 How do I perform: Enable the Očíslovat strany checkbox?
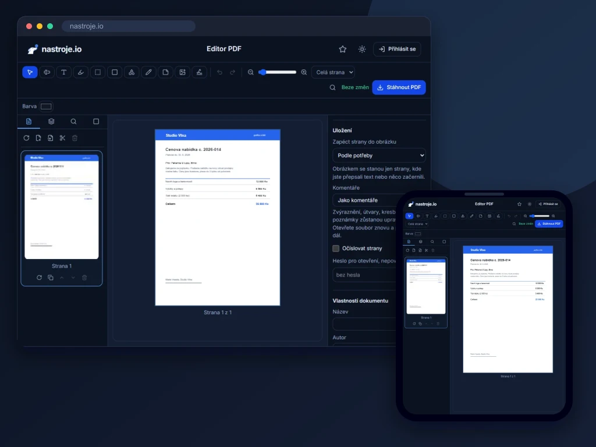point(336,248)
